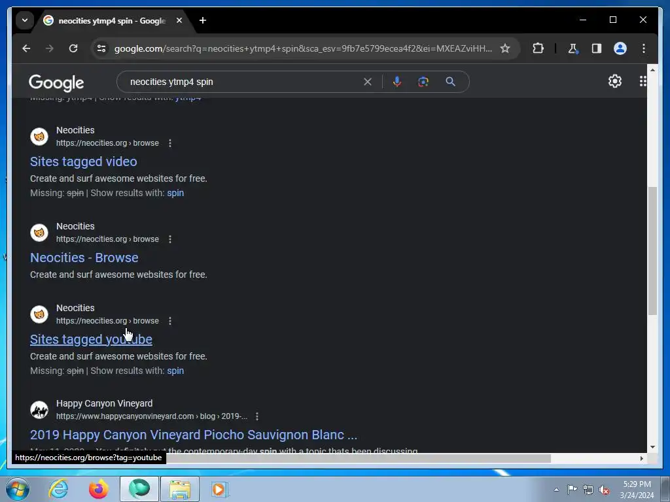Launch Internet Explorer from taskbar
This screenshot has height=502, width=670.
click(x=58, y=489)
